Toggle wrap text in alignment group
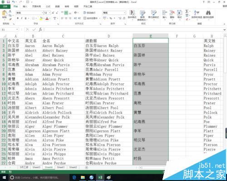Screen dimensions: 227x181 click(x=89, y=13)
